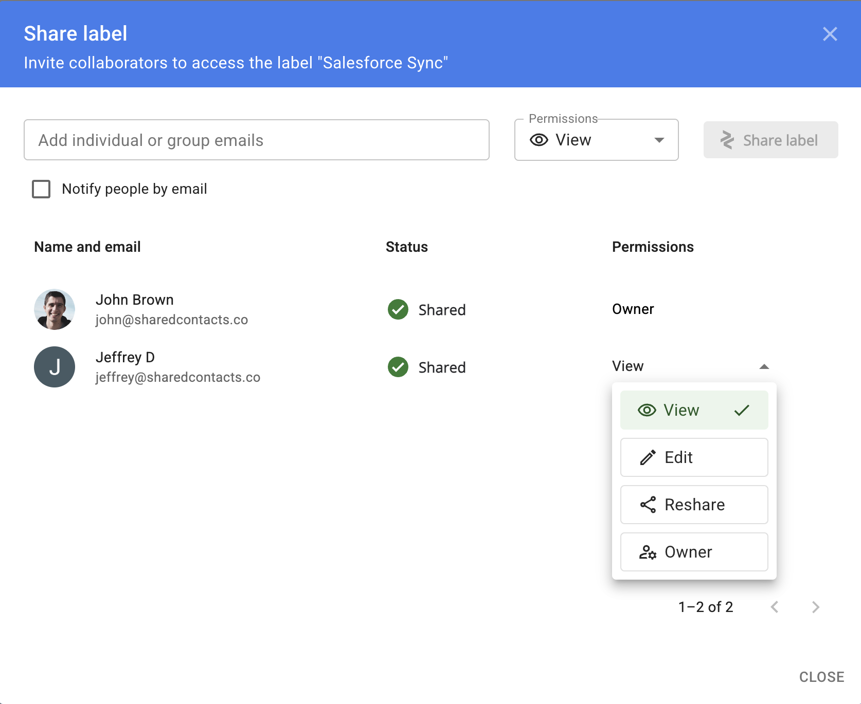This screenshot has height=704, width=861.
Task: Choose Edit permission for Jeffrey
Action: tap(694, 457)
